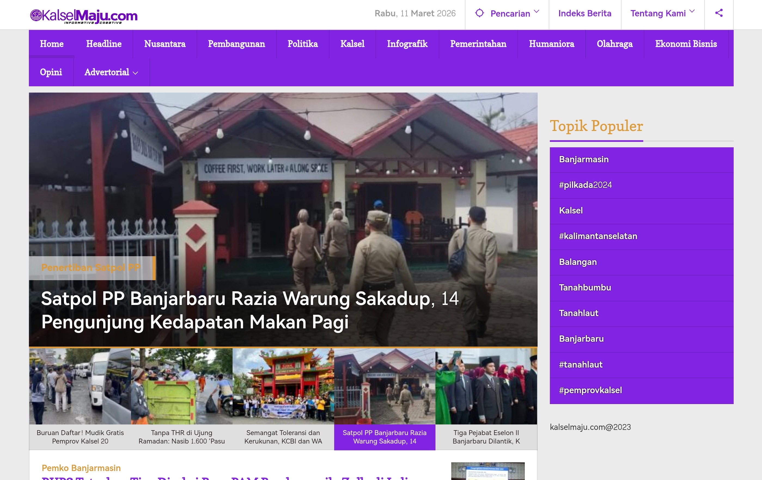Image resolution: width=762 pixels, height=480 pixels.
Task: Open the Banjarmasin popular topic
Action: [641, 160]
